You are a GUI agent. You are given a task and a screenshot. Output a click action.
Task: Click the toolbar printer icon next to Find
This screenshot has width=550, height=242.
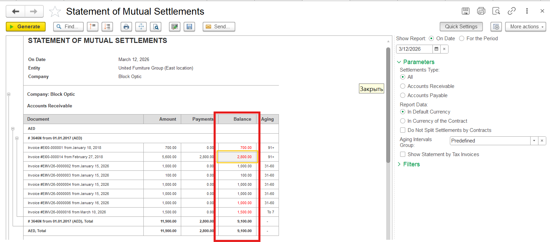pos(126,27)
